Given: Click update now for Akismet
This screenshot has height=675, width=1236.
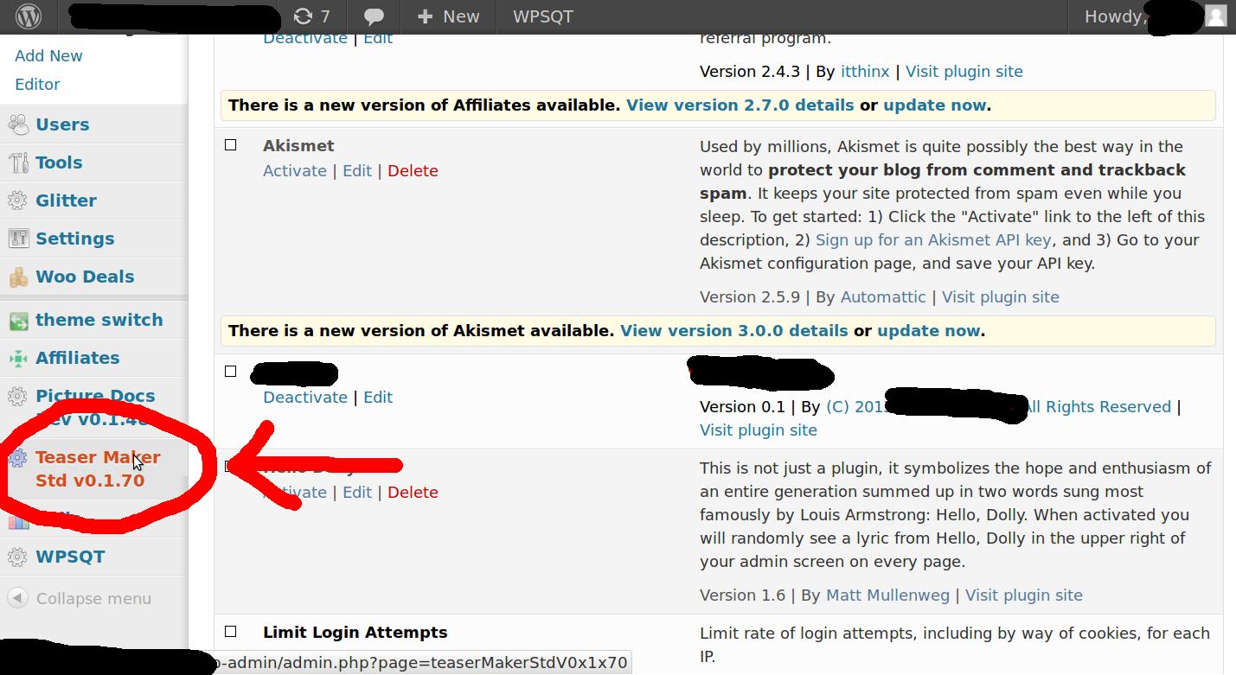Looking at the screenshot, I should click(929, 330).
